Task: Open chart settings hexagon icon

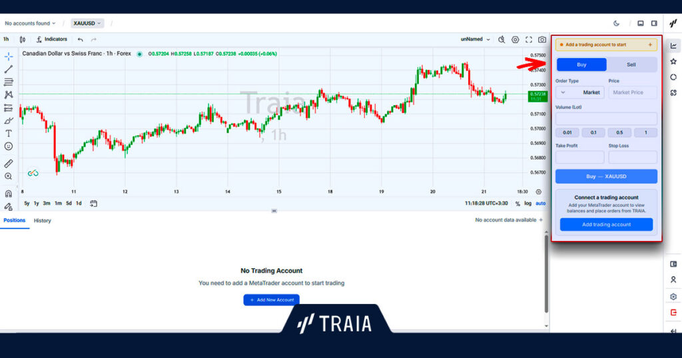Action: [515, 39]
